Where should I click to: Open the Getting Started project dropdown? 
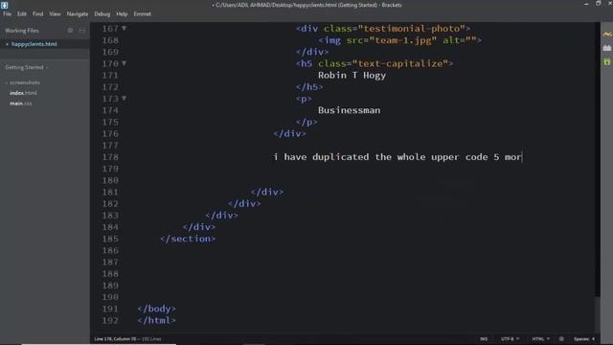tap(26, 67)
